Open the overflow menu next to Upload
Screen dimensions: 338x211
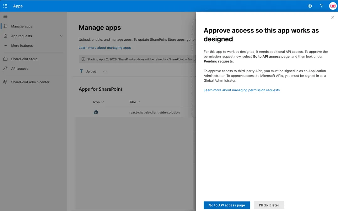(x=105, y=71)
